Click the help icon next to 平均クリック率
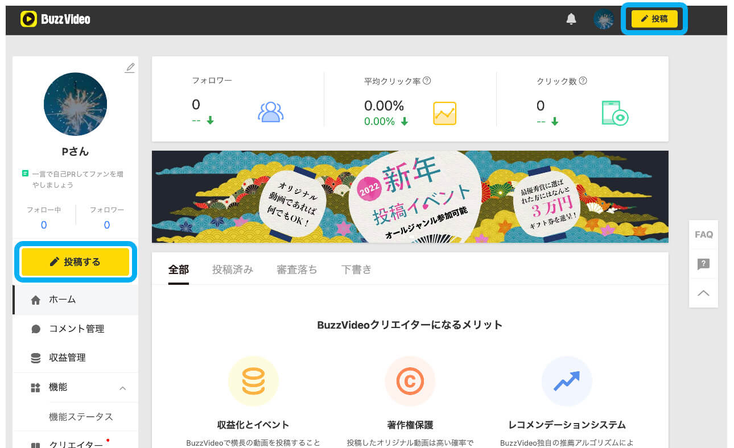The height and width of the screenshot is (448, 734). 427,81
